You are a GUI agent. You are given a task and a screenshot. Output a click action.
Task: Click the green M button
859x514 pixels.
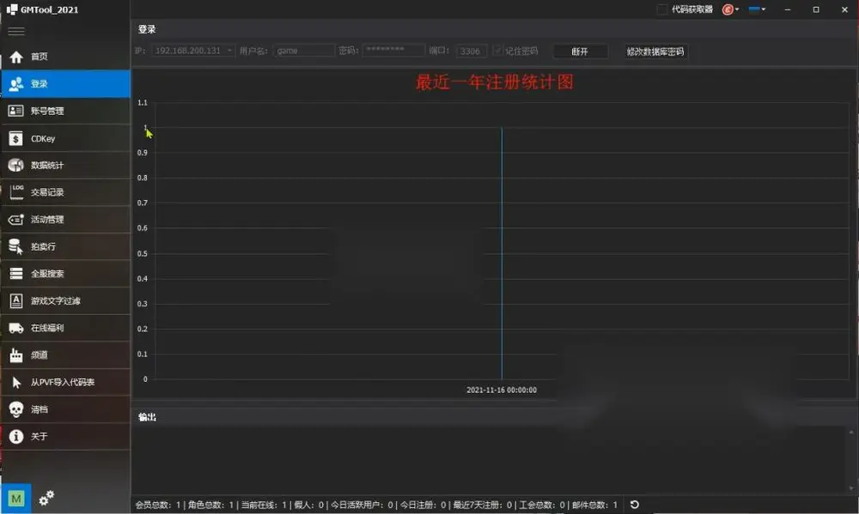click(15, 499)
